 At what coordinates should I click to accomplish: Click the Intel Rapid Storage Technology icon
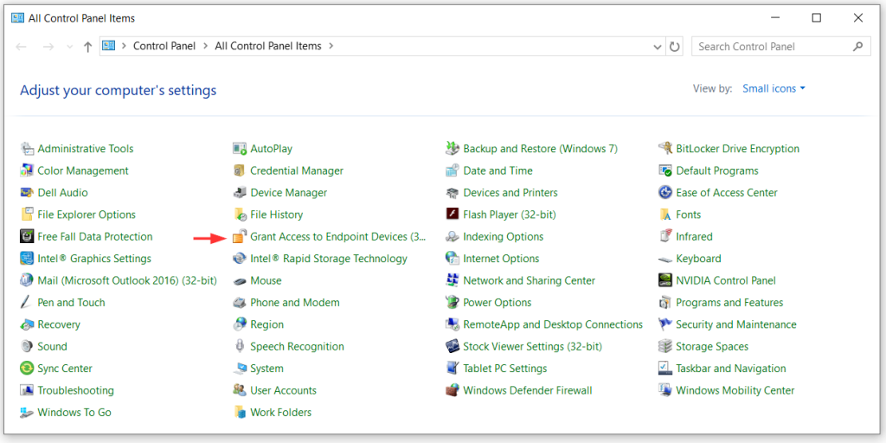tap(240, 259)
